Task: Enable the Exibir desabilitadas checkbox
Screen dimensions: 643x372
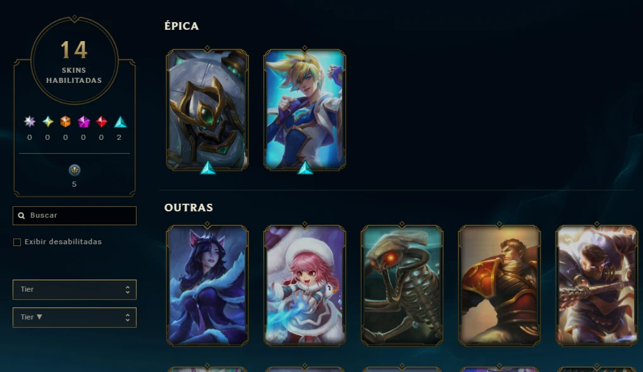Action: (x=17, y=242)
